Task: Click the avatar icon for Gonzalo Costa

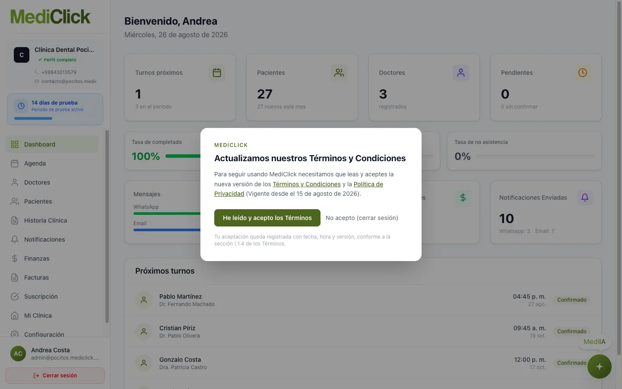Action: click(x=144, y=363)
